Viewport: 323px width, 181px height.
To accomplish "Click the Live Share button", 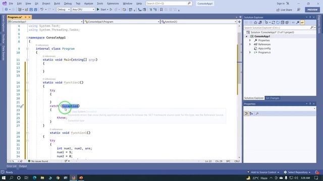I will (x=284, y=10).
